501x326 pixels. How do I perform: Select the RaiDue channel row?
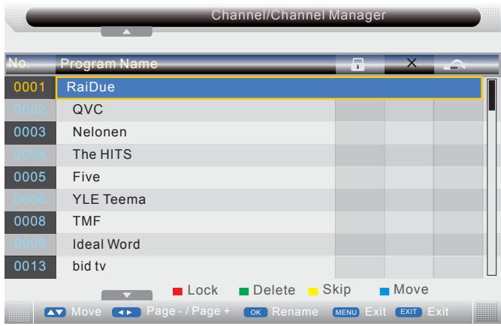click(x=269, y=88)
